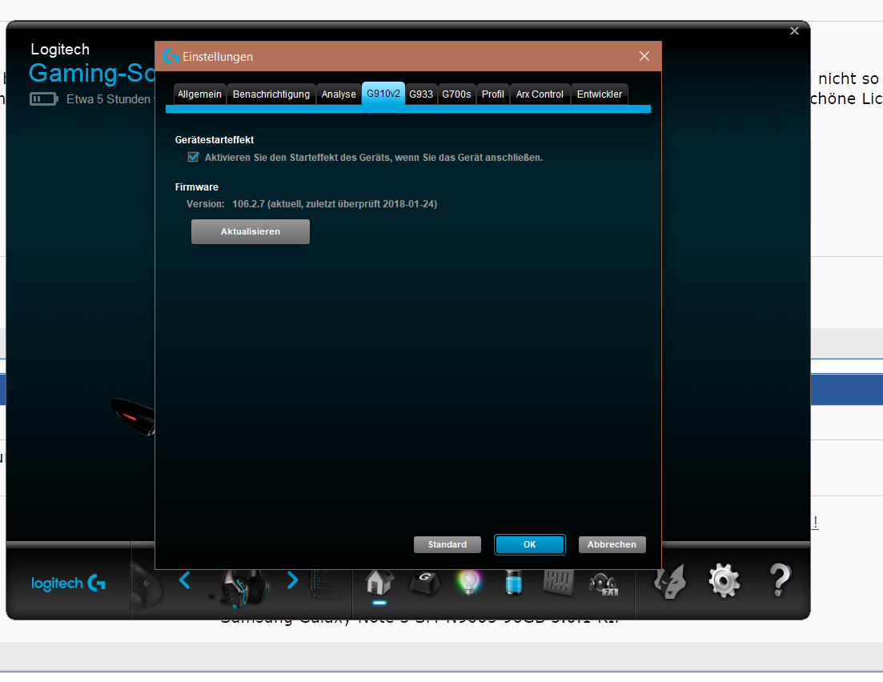Image resolution: width=883 pixels, height=682 pixels.
Task: Click the Logitech G logo
Action: coord(68,583)
